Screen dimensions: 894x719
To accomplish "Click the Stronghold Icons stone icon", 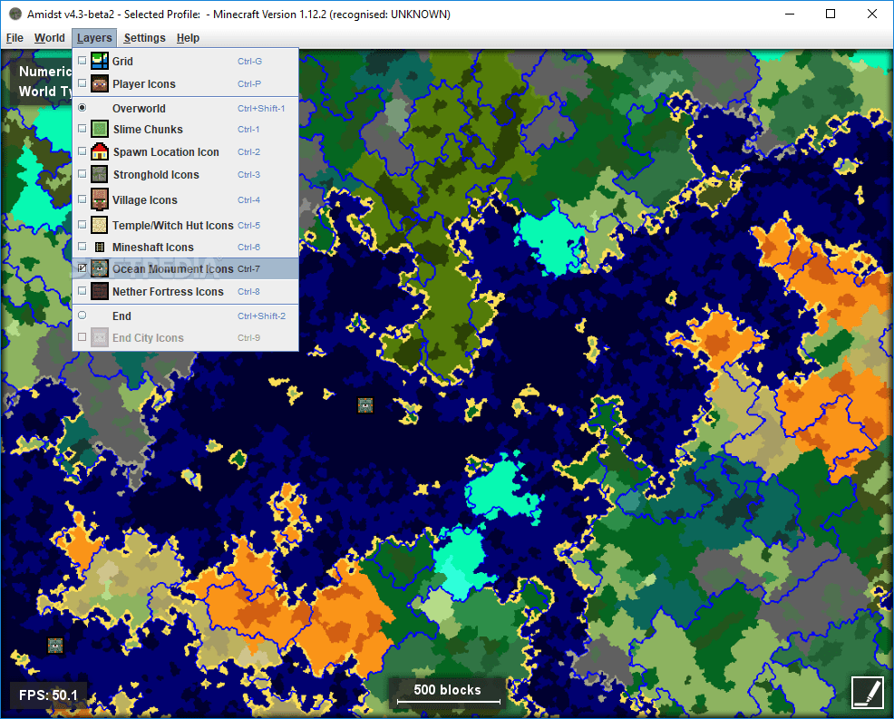I will pos(99,174).
